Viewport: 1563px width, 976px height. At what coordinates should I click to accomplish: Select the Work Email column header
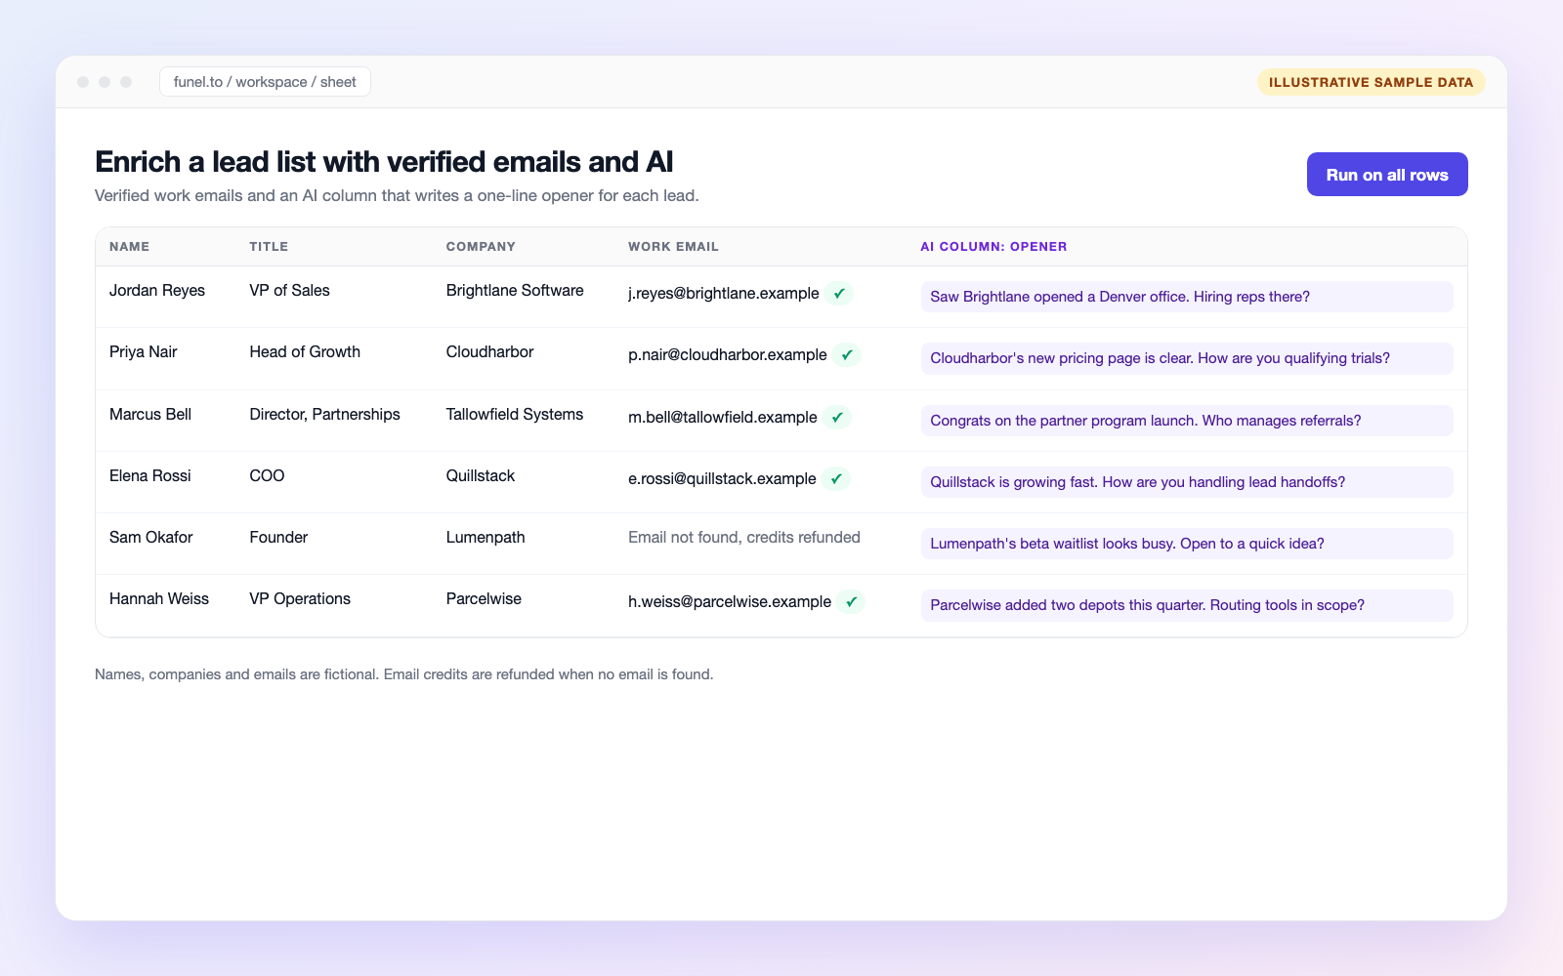[673, 247]
